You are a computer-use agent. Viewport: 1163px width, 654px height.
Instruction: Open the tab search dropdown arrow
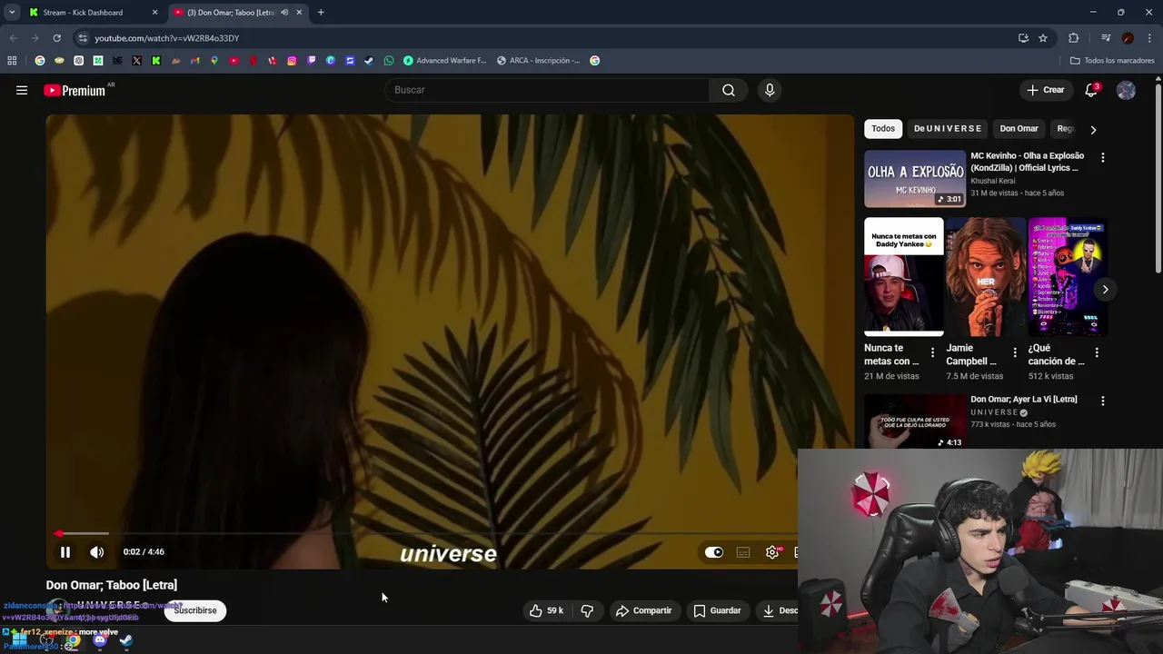pyautogui.click(x=12, y=13)
